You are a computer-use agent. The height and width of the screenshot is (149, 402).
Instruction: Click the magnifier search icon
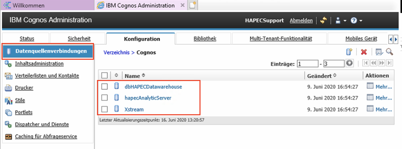389,52
